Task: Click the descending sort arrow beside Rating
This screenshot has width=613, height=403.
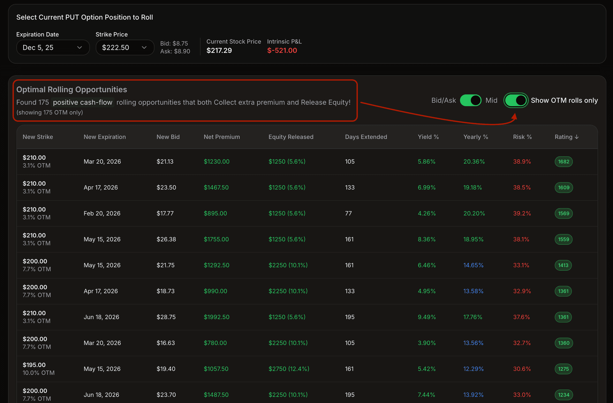Action: 577,137
